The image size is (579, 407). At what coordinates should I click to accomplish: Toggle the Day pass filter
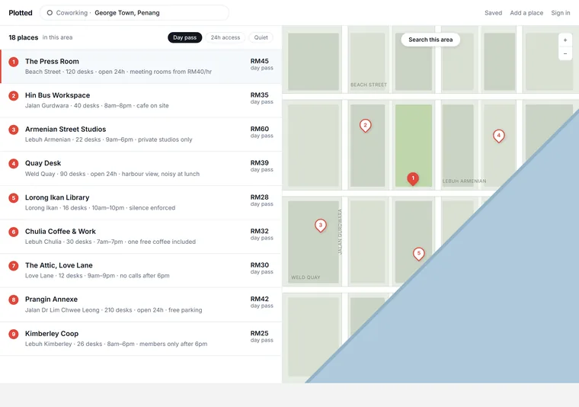click(x=184, y=37)
